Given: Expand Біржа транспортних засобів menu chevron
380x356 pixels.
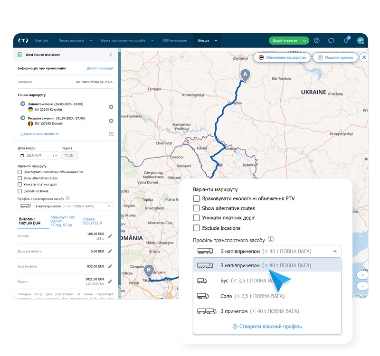Looking at the screenshot, I should 152,40.
